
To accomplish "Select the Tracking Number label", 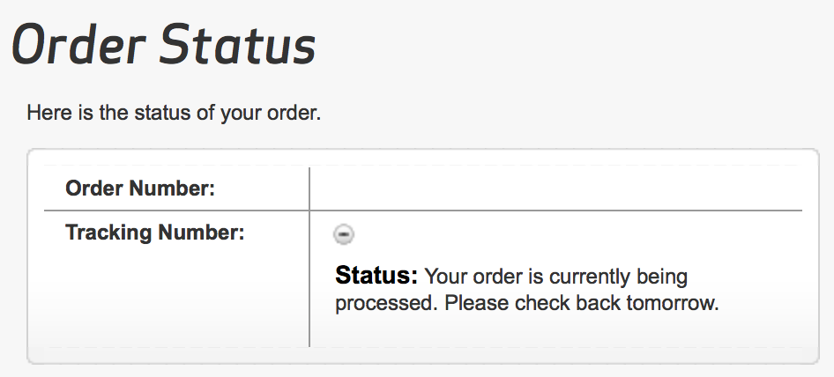I will point(154,233).
